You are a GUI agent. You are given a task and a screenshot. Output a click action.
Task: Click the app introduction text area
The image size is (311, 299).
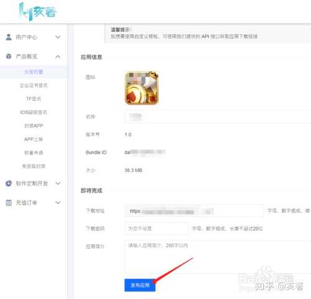[218, 257]
